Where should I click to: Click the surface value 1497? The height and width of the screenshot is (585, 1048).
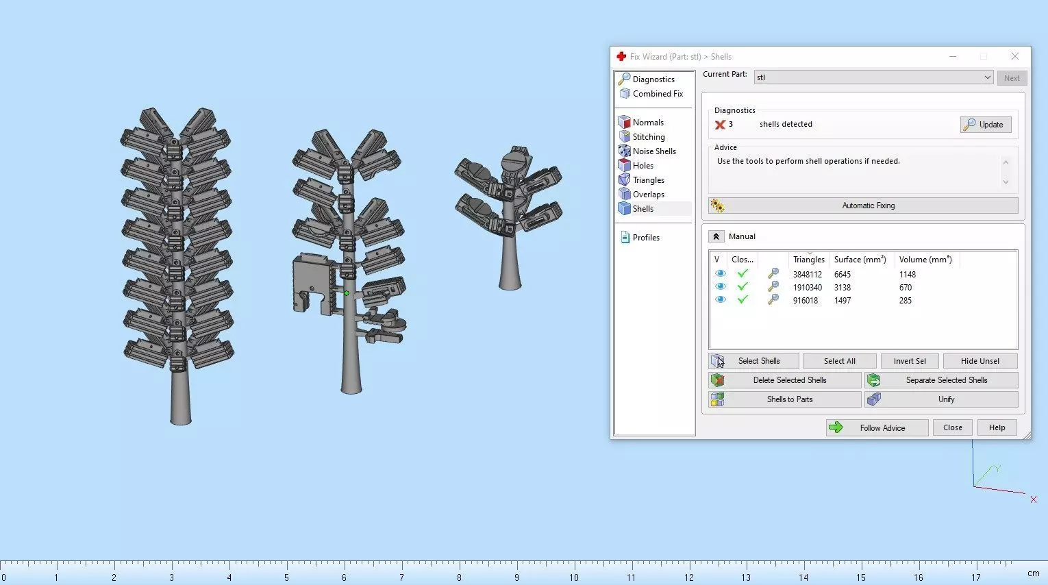(843, 301)
